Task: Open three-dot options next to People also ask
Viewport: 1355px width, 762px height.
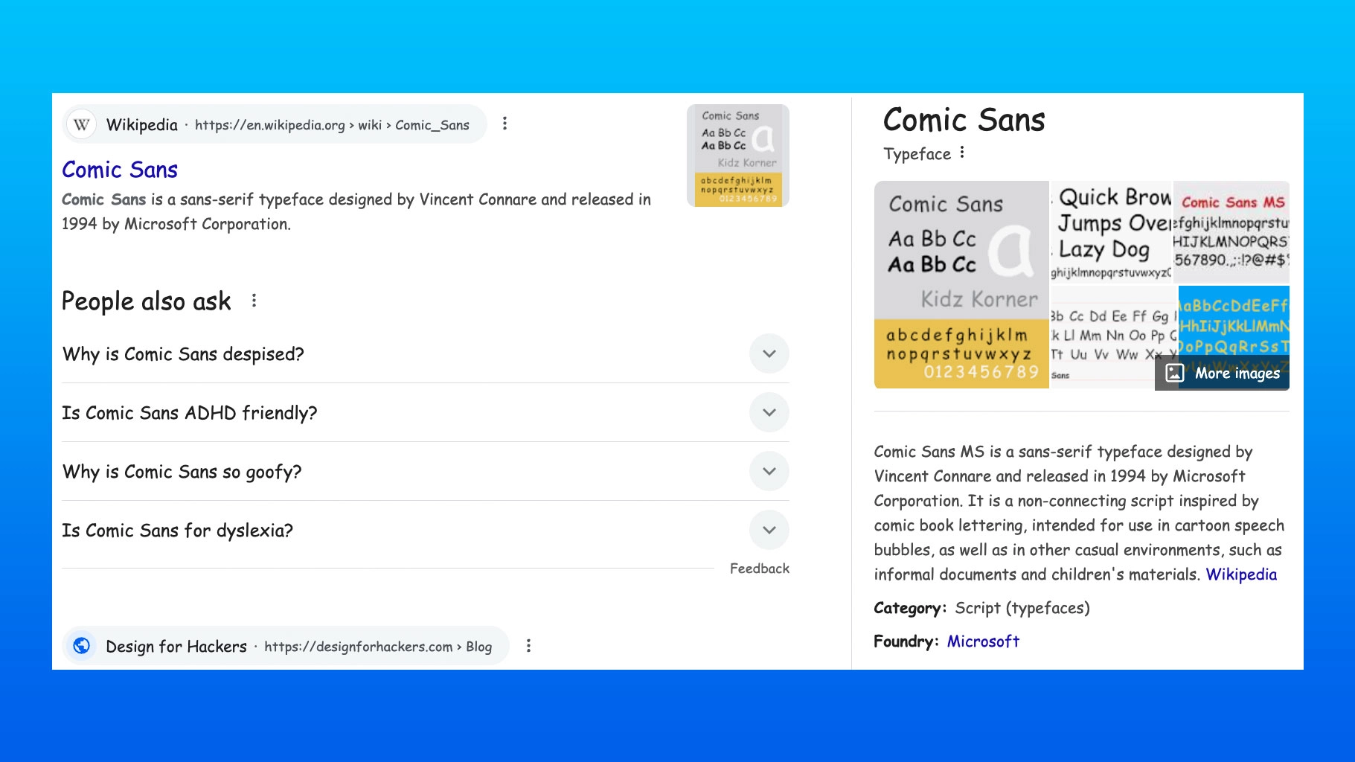Action: 254,301
